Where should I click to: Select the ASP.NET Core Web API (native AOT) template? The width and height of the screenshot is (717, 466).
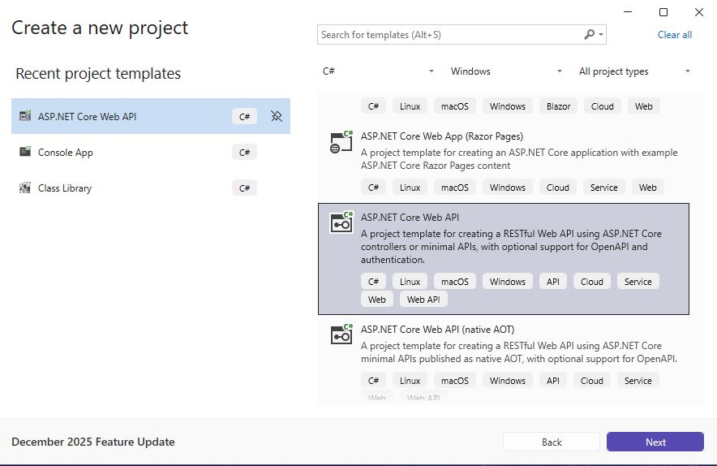504,360
